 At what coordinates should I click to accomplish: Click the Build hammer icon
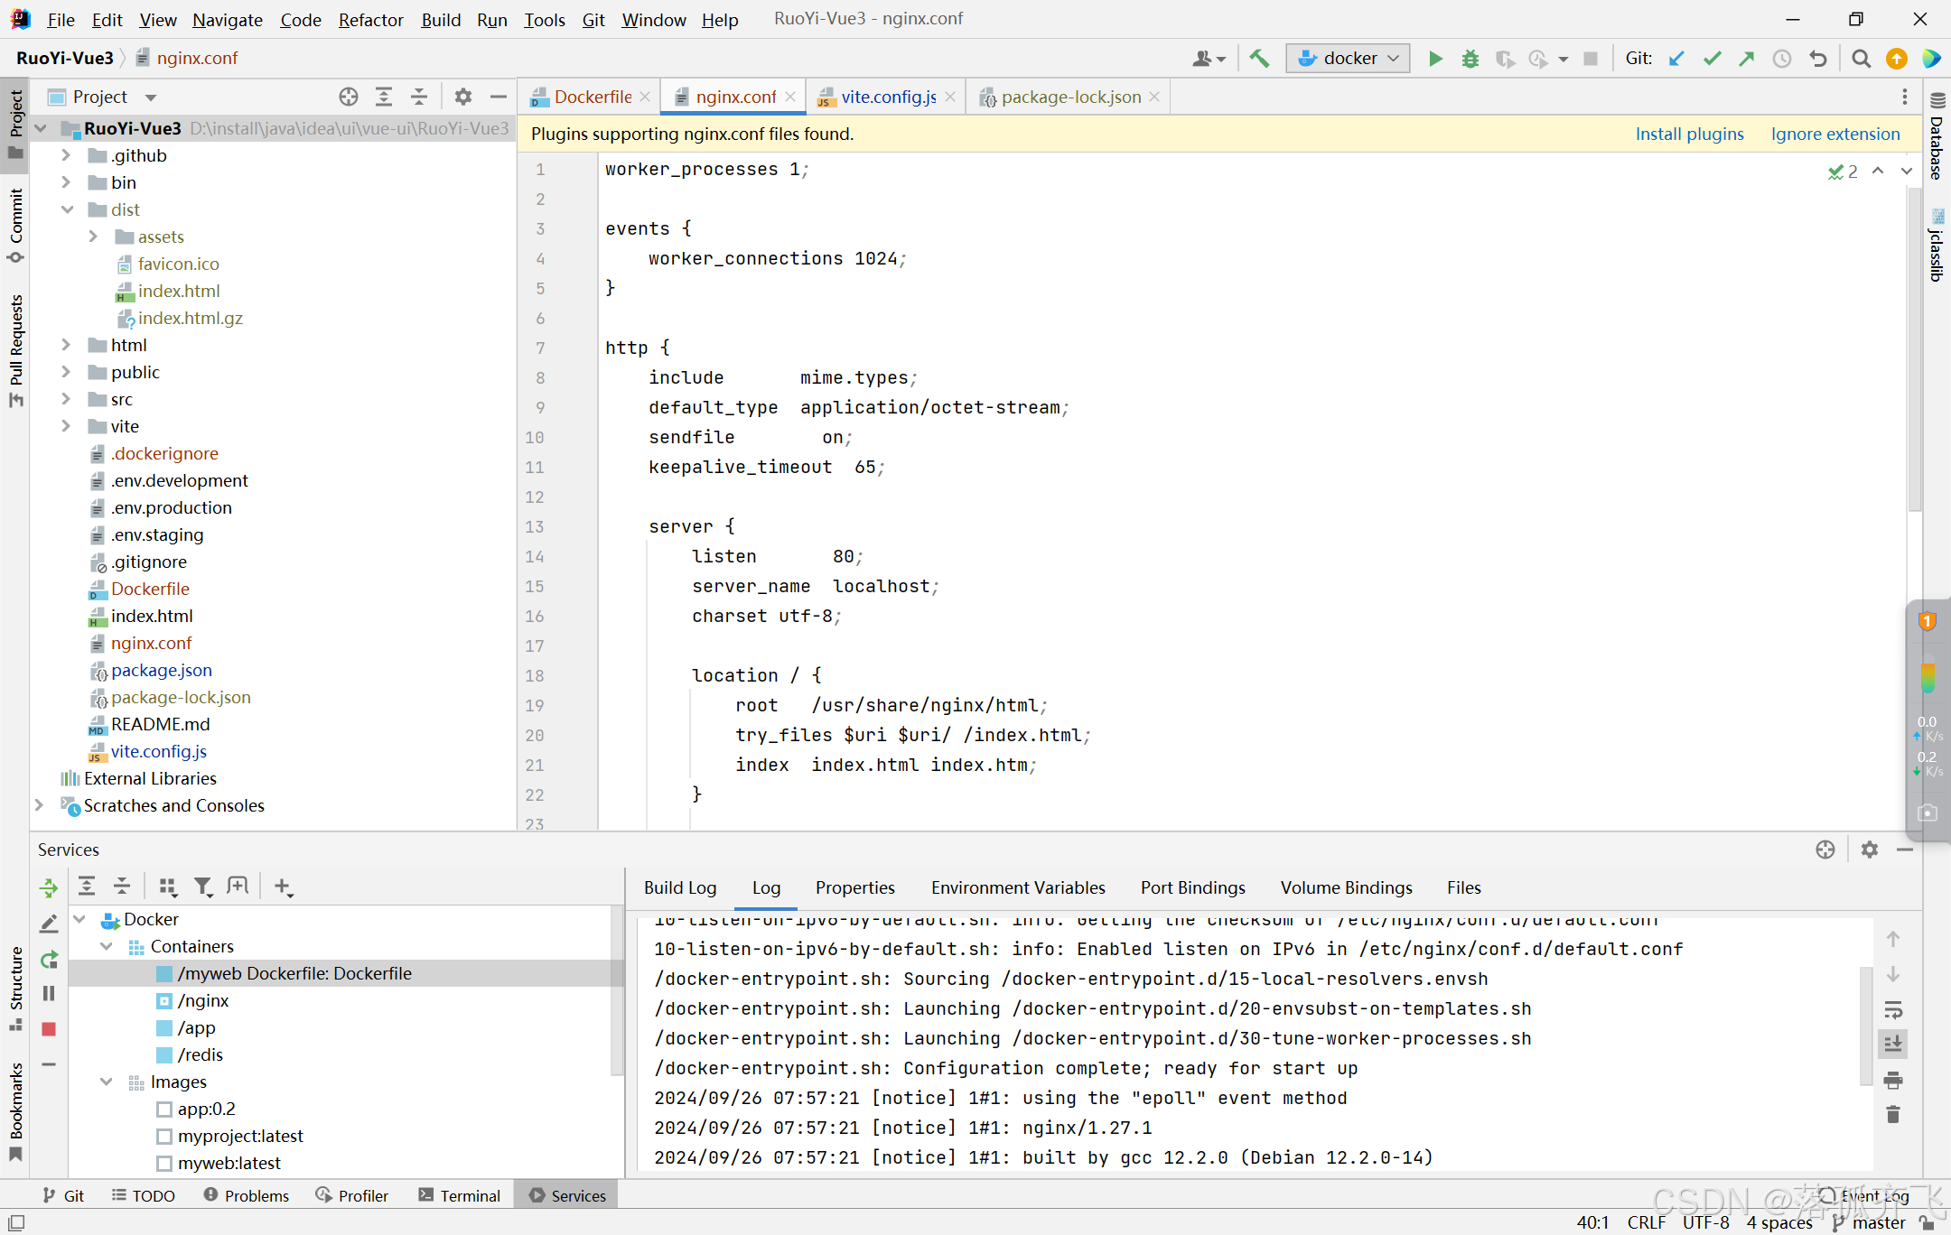pyautogui.click(x=1259, y=59)
